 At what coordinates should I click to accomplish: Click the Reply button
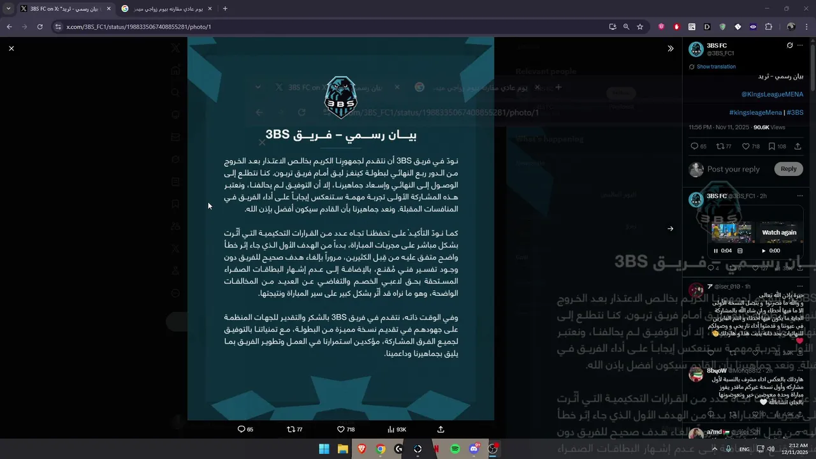[x=789, y=169]
